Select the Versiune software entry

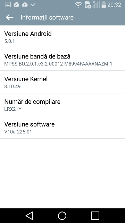click(x=62, y=127)
